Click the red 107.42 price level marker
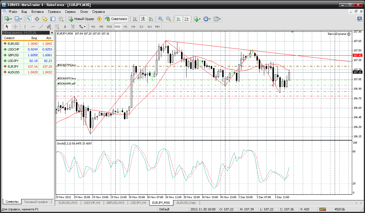This screenshot has height=213, width=365. (x=357, y=55)
